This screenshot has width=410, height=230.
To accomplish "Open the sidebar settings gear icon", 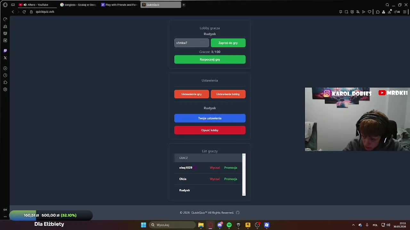I will [x=5, y=89].
